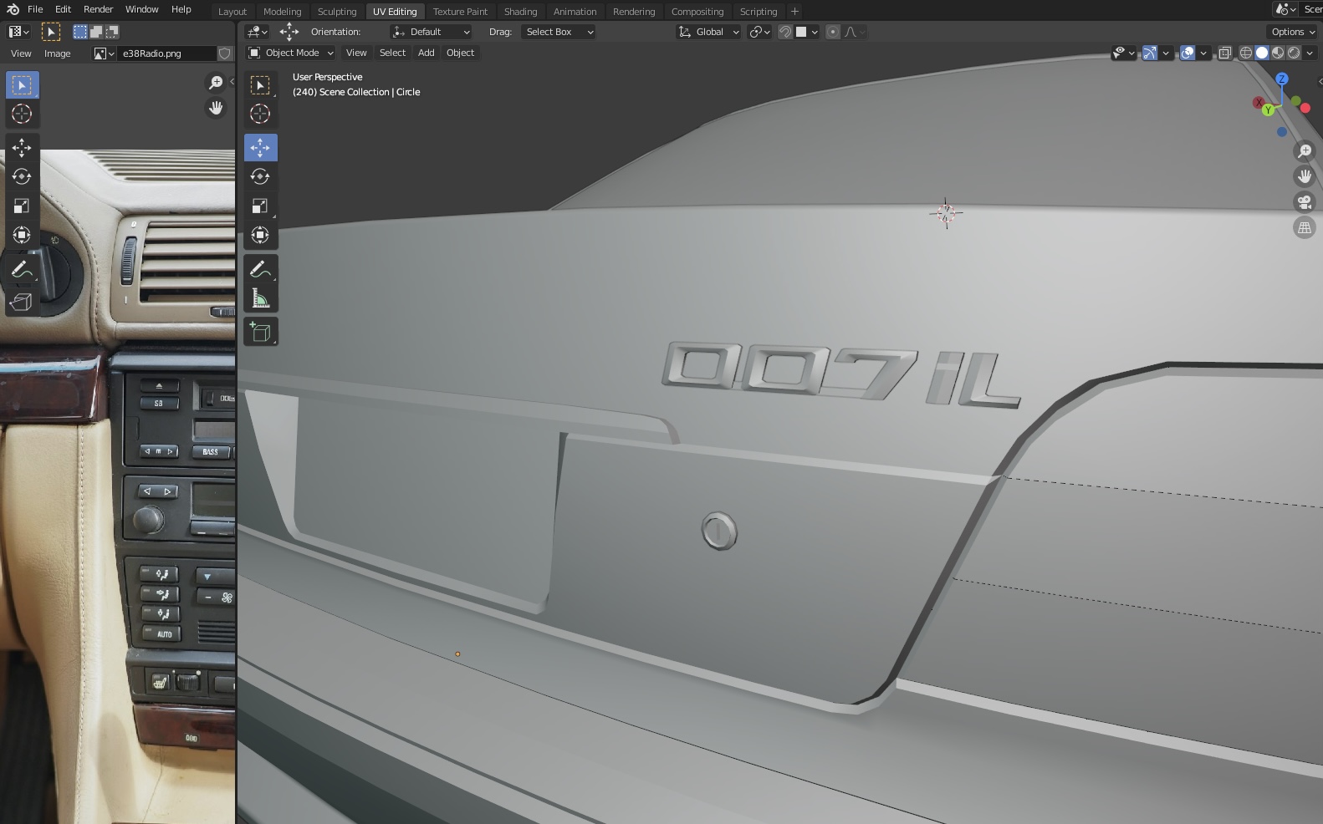Select the Rip Region tool in the UV editor
Image resolution: width=1323 pixels, height=824 pixels.
click(22, 302)
